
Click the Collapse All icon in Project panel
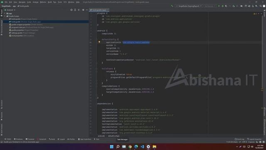tap(79, 10)
